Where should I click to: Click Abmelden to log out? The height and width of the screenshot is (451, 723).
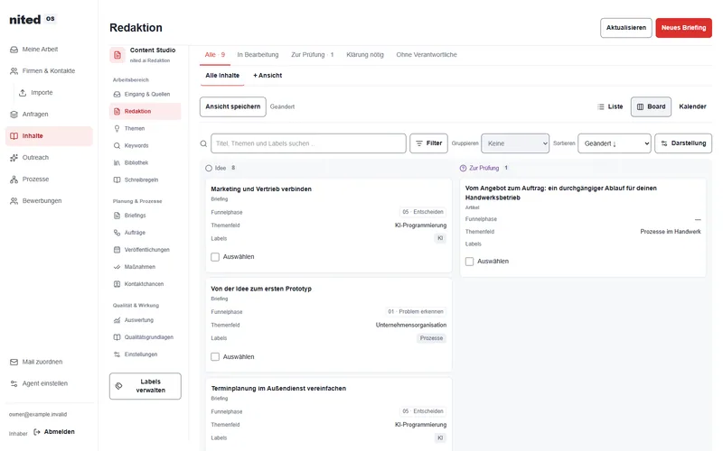(x=54, y=432)
